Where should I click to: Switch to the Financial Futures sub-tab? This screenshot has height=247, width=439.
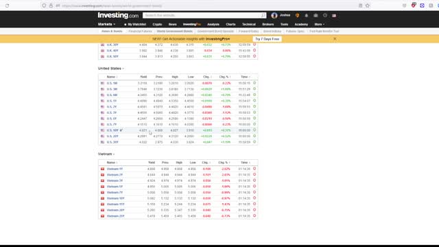tap(140, 32)
